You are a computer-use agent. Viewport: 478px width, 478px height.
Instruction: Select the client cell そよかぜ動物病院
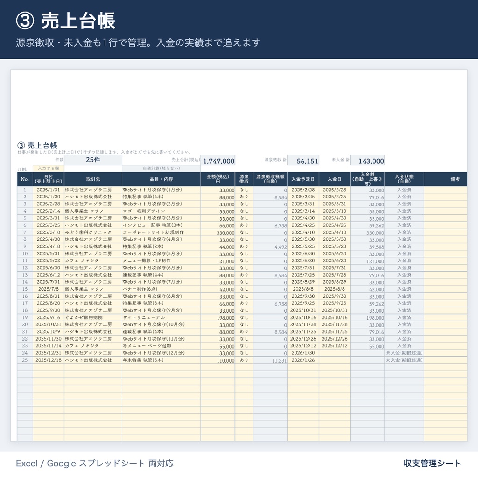[x=93, y=317]
